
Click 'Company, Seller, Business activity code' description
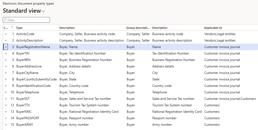[x=87, y=34]
